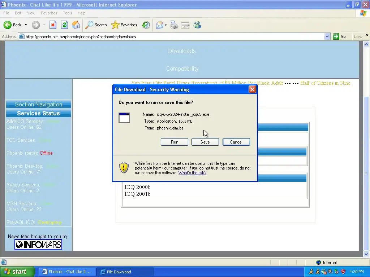Switch to File Download taskbar button
This screenshot has width=370, height=277.
point(125,272)
